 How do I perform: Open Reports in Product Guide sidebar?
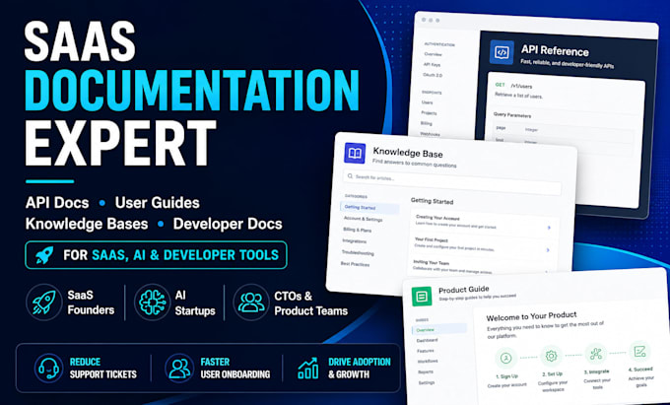tap(426, 371)
